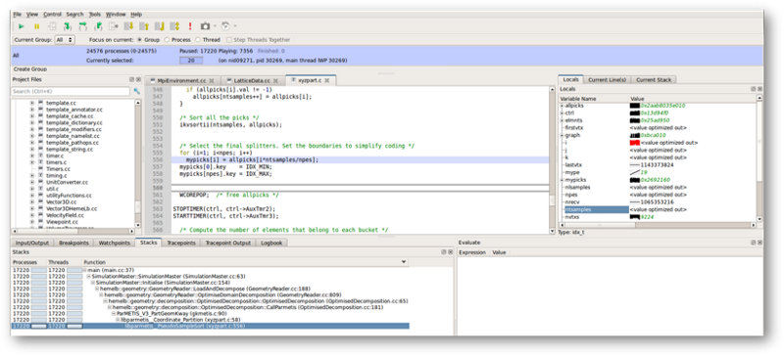This screenshot has height=356, width=784.
Task: Expand the Vector3D.cc tree node
Action: point(32,201)
